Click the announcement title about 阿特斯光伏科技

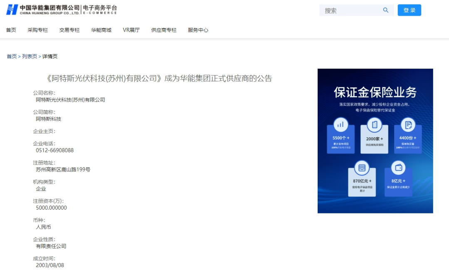159,78
